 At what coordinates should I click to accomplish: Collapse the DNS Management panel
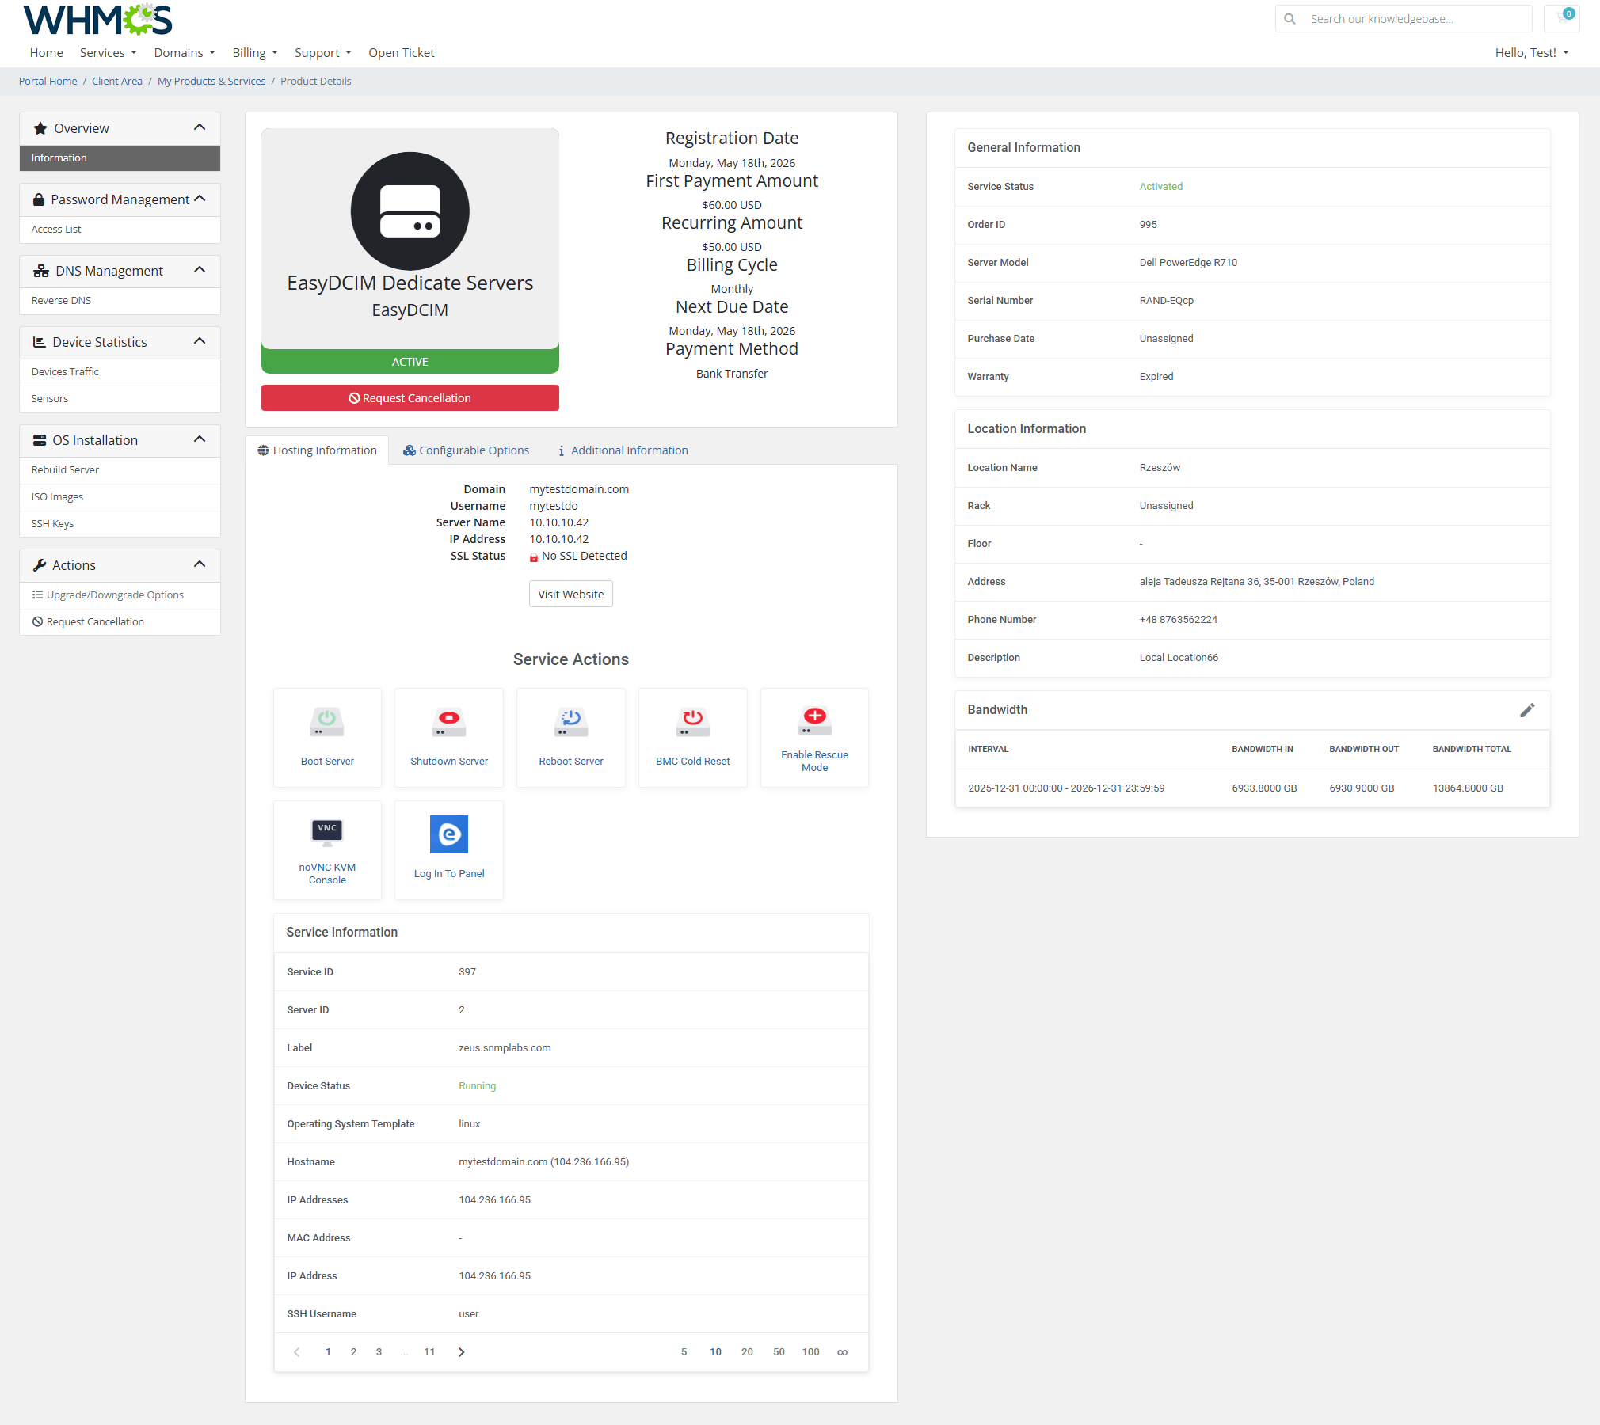click(x=200, y=270)
